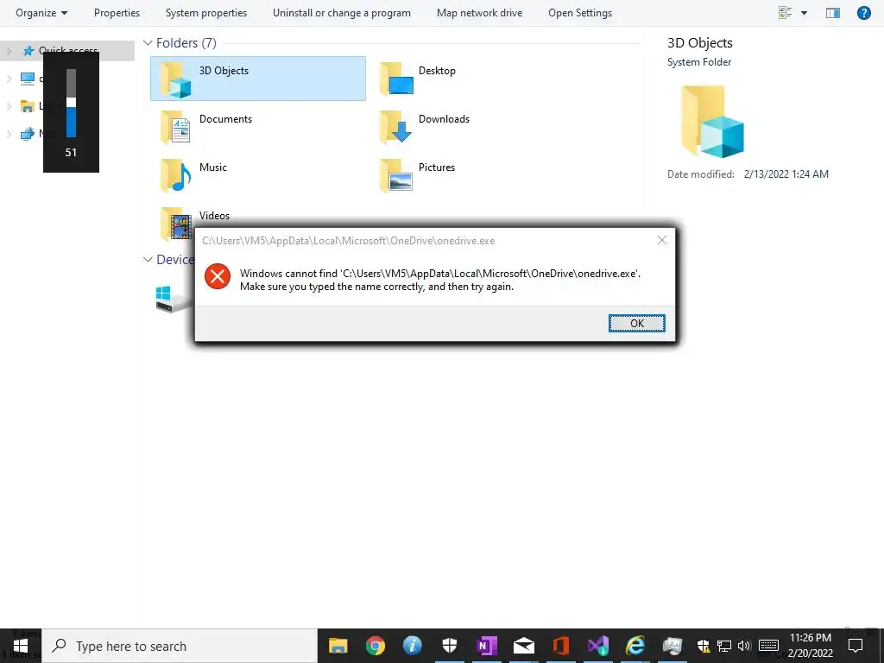The image size is (884, 663).
Task: Open Visual Studio Installer on taskbar
Action: [x=598, y=646]
